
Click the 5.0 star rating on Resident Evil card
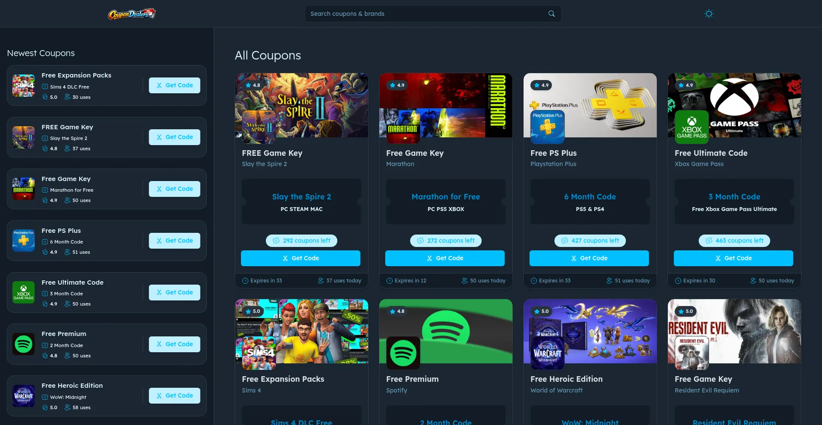click(x=685, y=311)
